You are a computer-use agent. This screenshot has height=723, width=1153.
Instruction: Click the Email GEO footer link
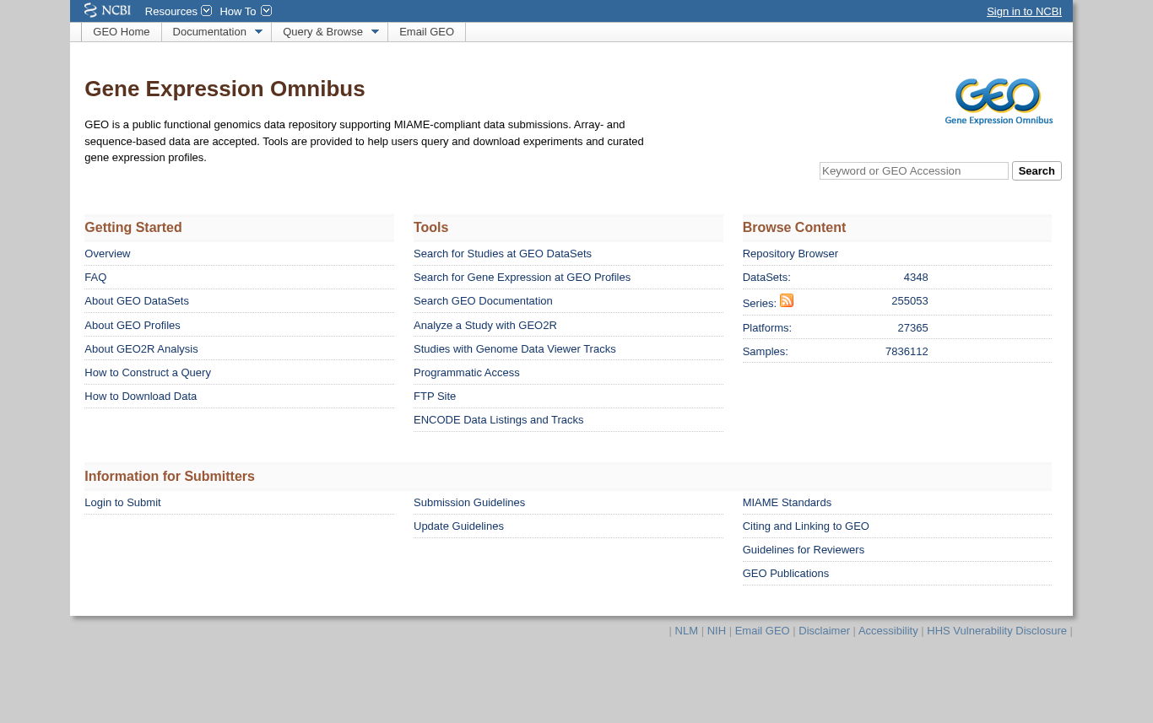[762, 631]
